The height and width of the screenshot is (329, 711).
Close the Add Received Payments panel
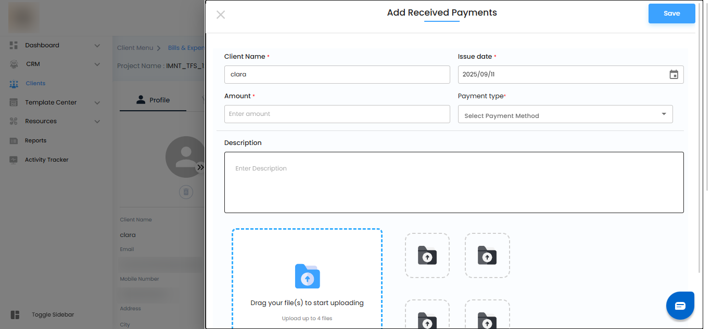[x=221, y=15]
